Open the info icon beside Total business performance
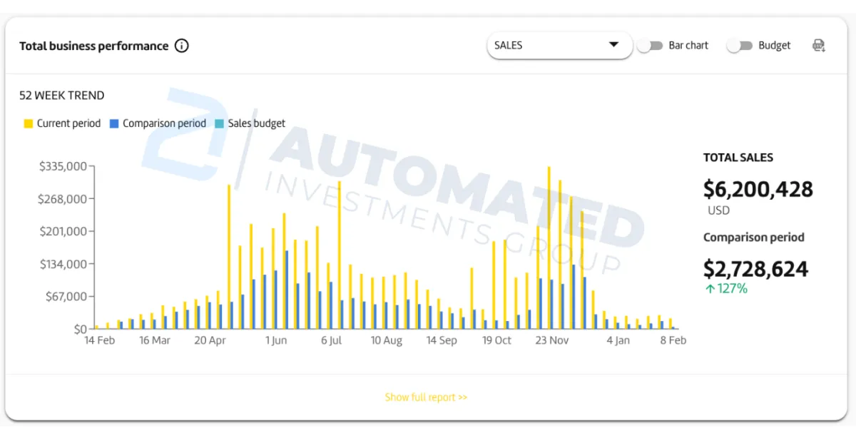 [x=182, y=46]
